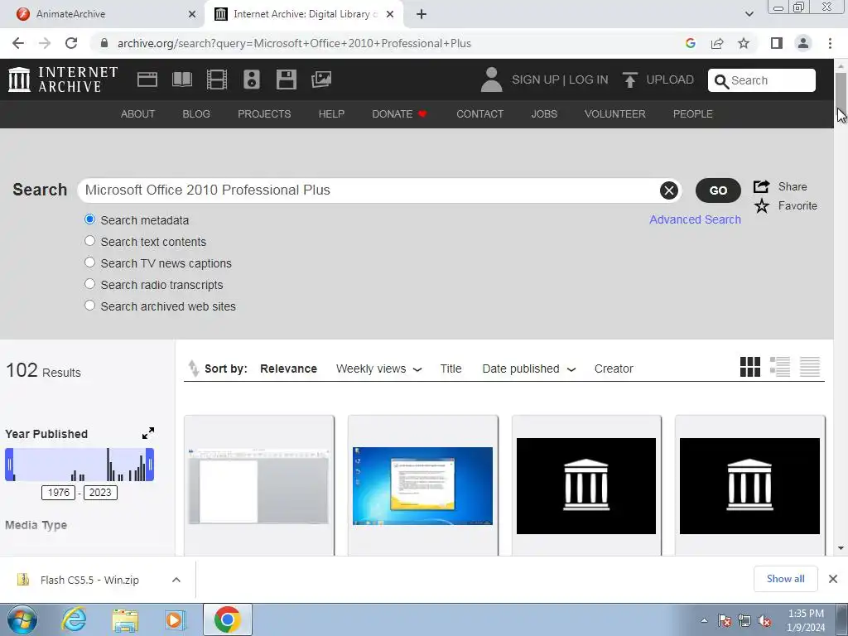Clear the search query with X
848x636 pixels.
pyautogui.click(x=668, y=190)
